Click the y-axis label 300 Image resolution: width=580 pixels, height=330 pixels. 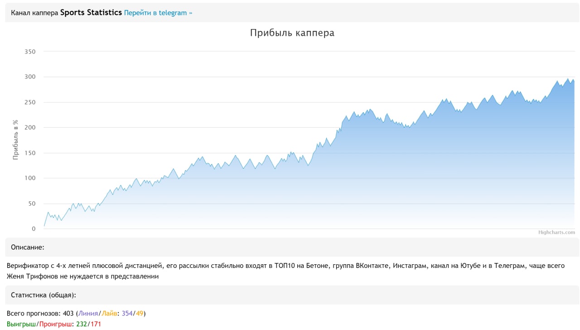point(30,77)
